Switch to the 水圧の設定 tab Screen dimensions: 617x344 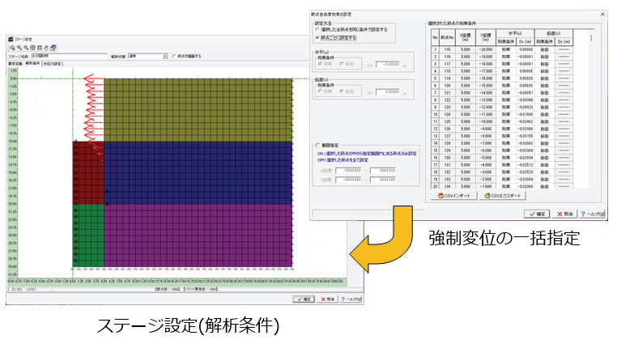52,64
